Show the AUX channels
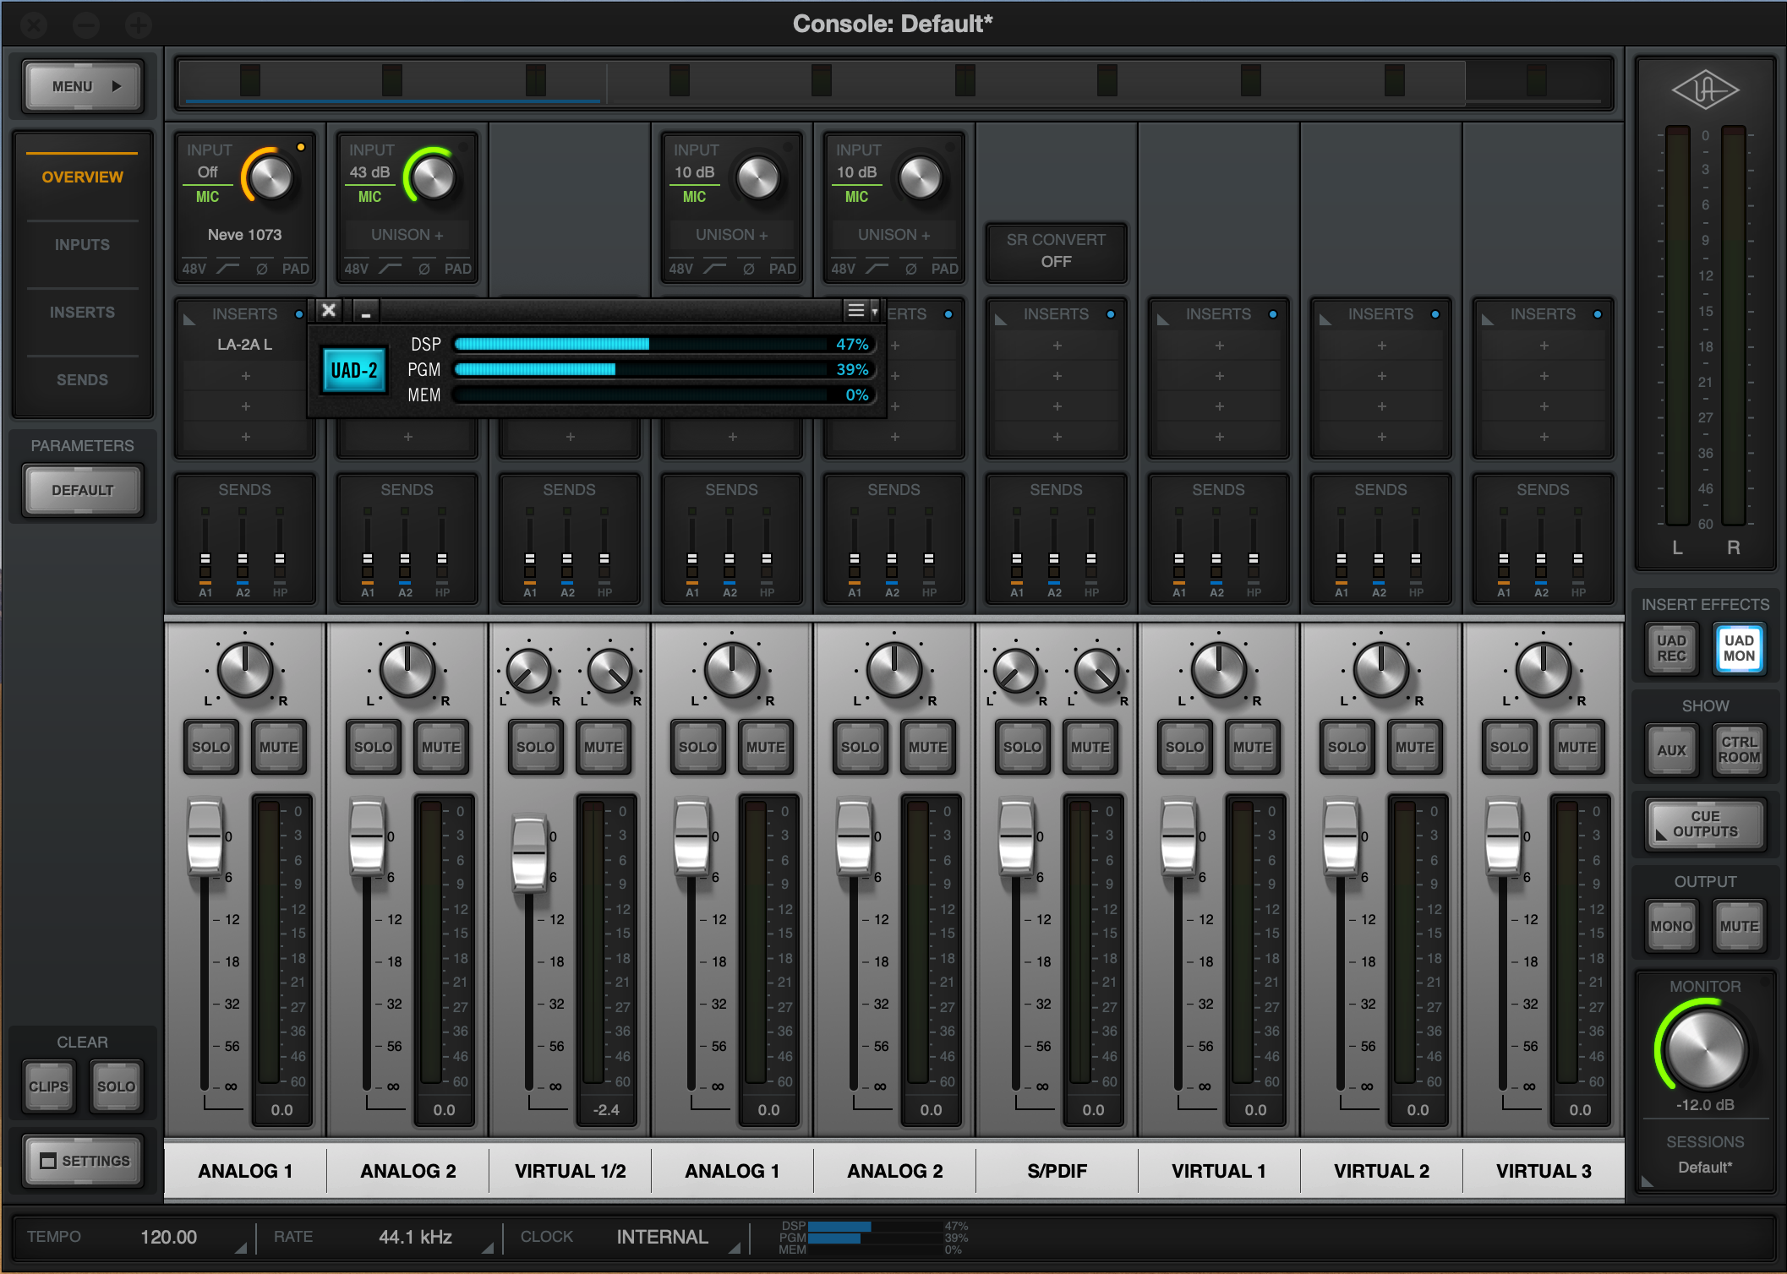This screenshot has height=1274, width=1787. click(x=1671, y=750)
